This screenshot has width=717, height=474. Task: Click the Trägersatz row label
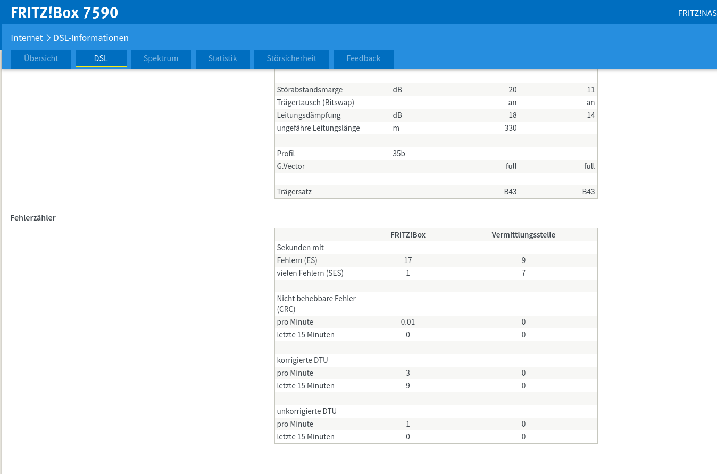294,192
